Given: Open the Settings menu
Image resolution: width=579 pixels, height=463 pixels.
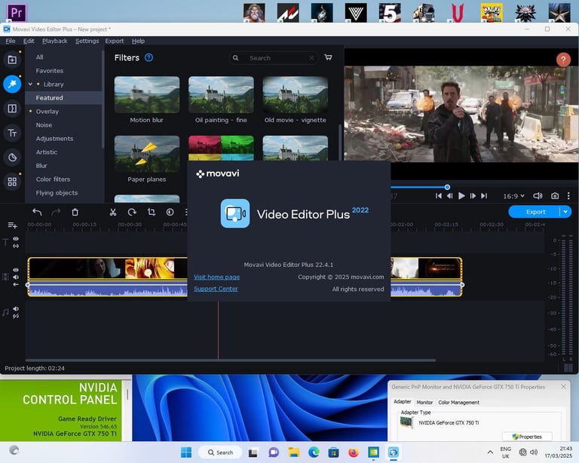Looking at the screenshot, I should pos(87,41).
